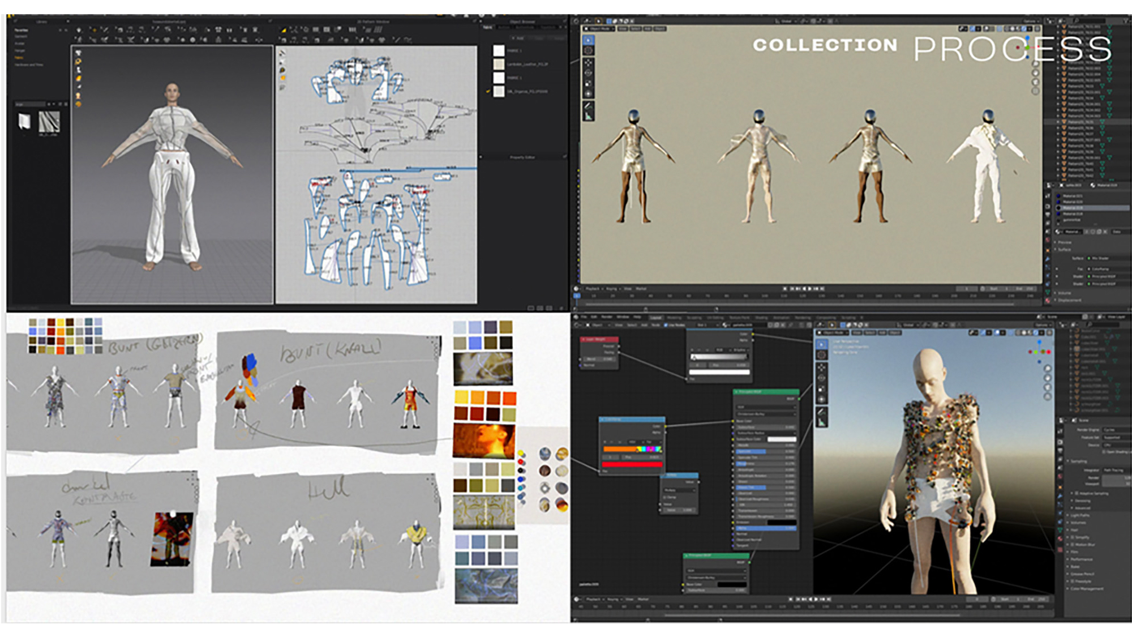Switch to the Layout workspace tab
Screen dimensions: 1132x637
pyautogui.click(x=656, y=318)
